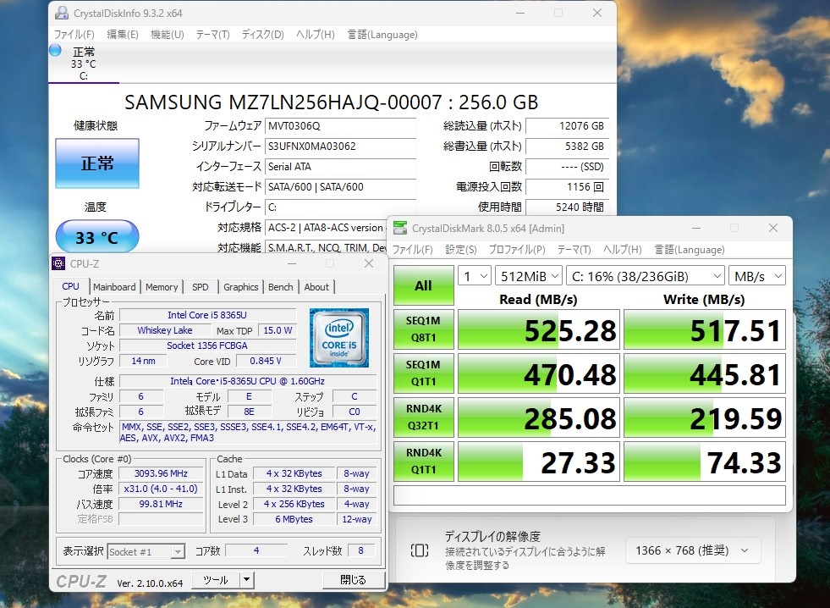Open テーマ(T) menu in CrystalDiskInfo
Screen dimensions: 830x608
[213, 35]
